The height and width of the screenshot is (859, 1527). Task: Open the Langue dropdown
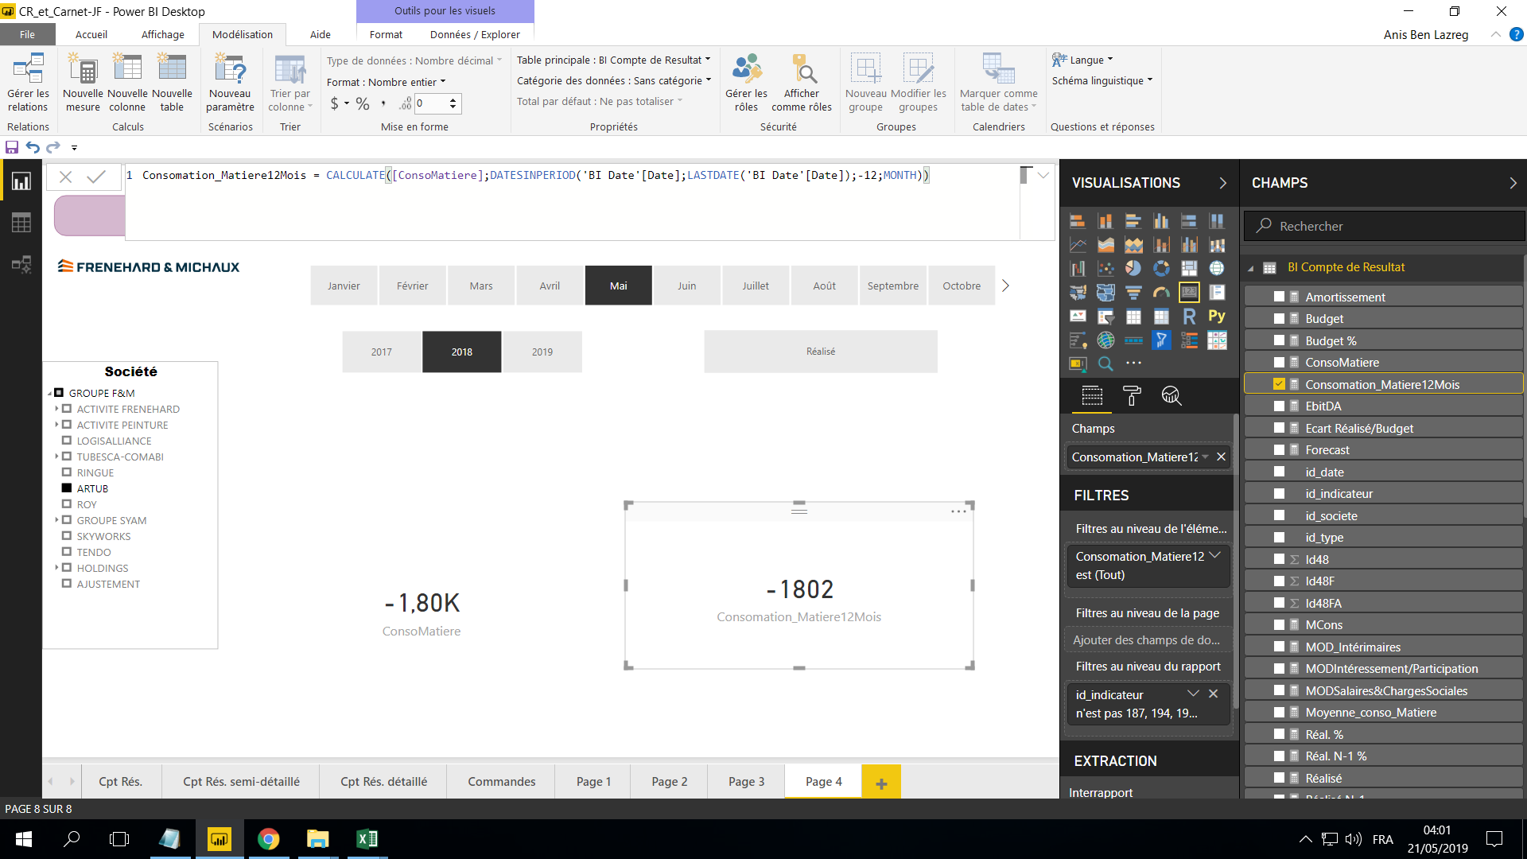pyautogui.click(x=1083, y=60)
